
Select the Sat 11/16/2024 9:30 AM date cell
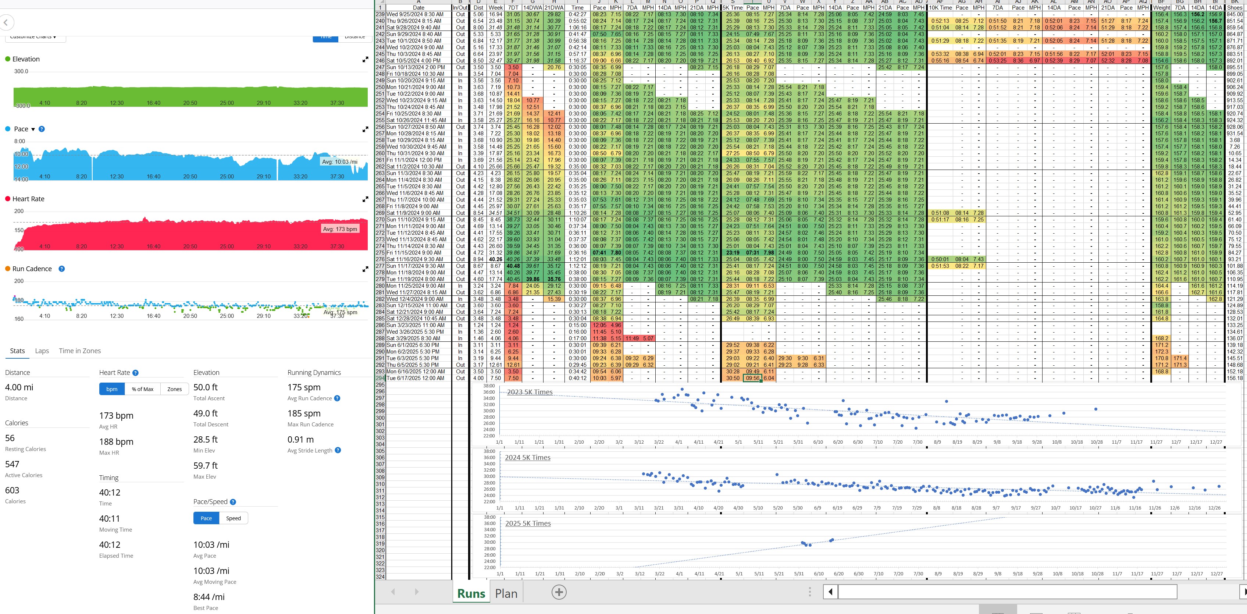point(419,259)
